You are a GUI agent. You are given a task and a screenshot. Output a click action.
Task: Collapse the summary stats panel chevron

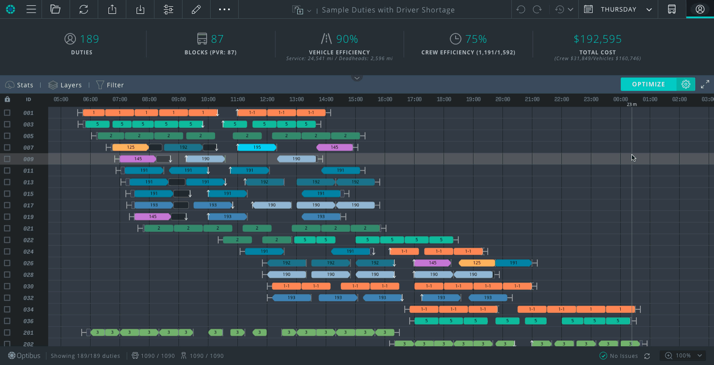coord(357,78)
